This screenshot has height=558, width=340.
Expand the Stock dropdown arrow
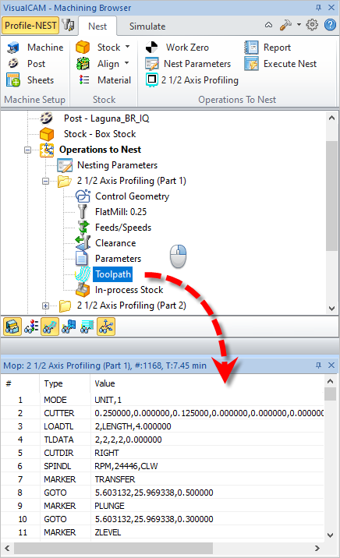pos(127,47)
